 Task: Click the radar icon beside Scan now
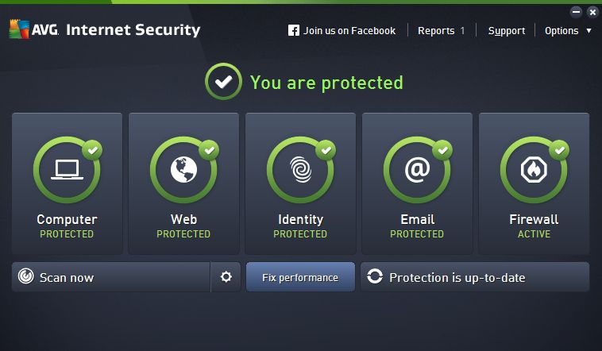coord(26,277)
